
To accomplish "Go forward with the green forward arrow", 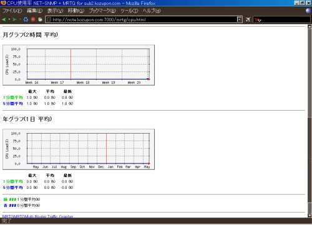I will point(14,19).
